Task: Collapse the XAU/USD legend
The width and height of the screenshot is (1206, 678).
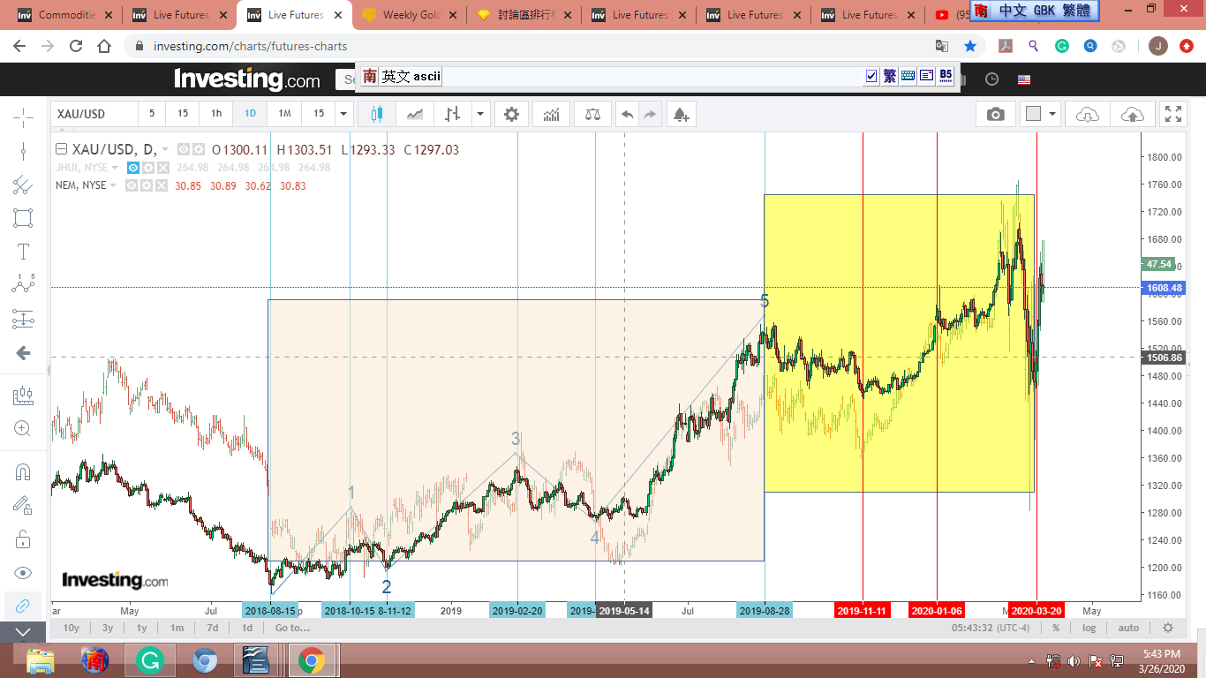Action: click(61, 149)
